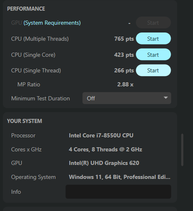Start the CPU Multiple Threads benchmark

pos(153,39)
